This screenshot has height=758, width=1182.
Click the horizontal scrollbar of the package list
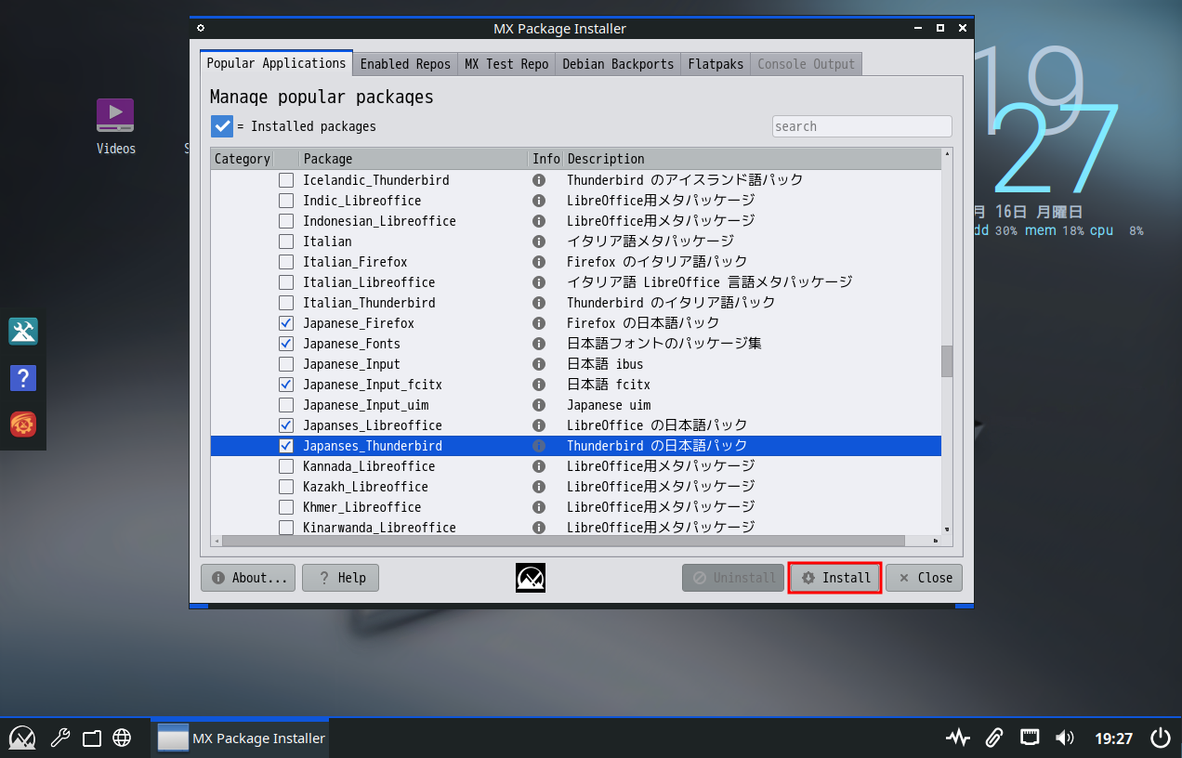564,541
